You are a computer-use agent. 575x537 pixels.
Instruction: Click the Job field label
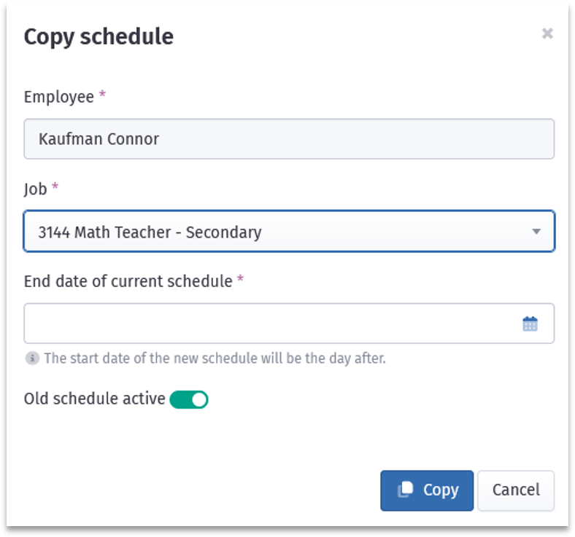click(x=35, y=189)
